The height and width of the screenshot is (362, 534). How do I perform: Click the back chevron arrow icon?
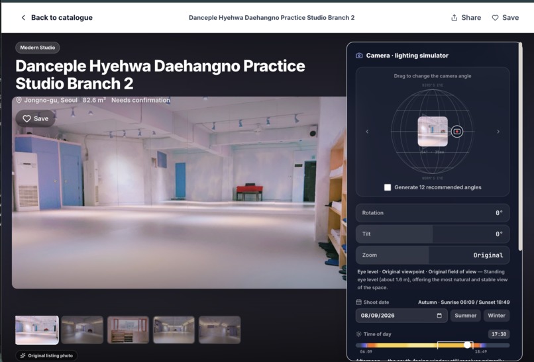point(23,18)
